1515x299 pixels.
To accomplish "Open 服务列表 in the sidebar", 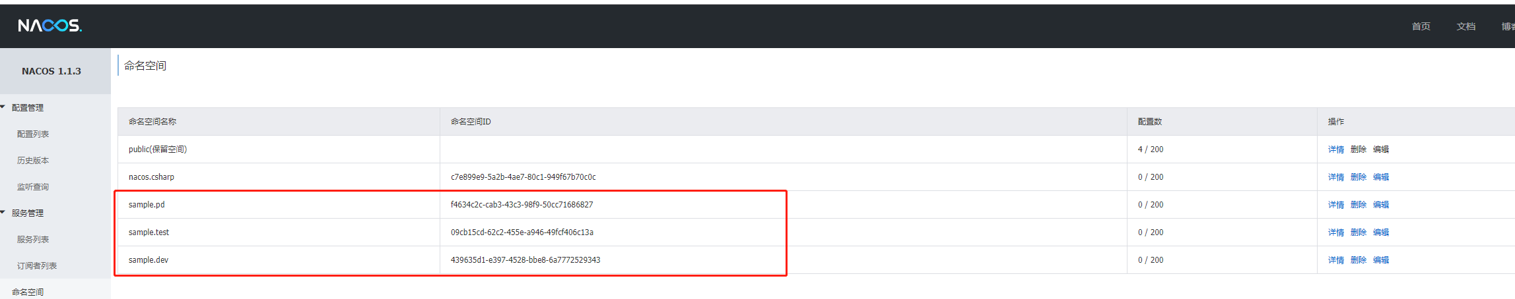I will [33, 239].
